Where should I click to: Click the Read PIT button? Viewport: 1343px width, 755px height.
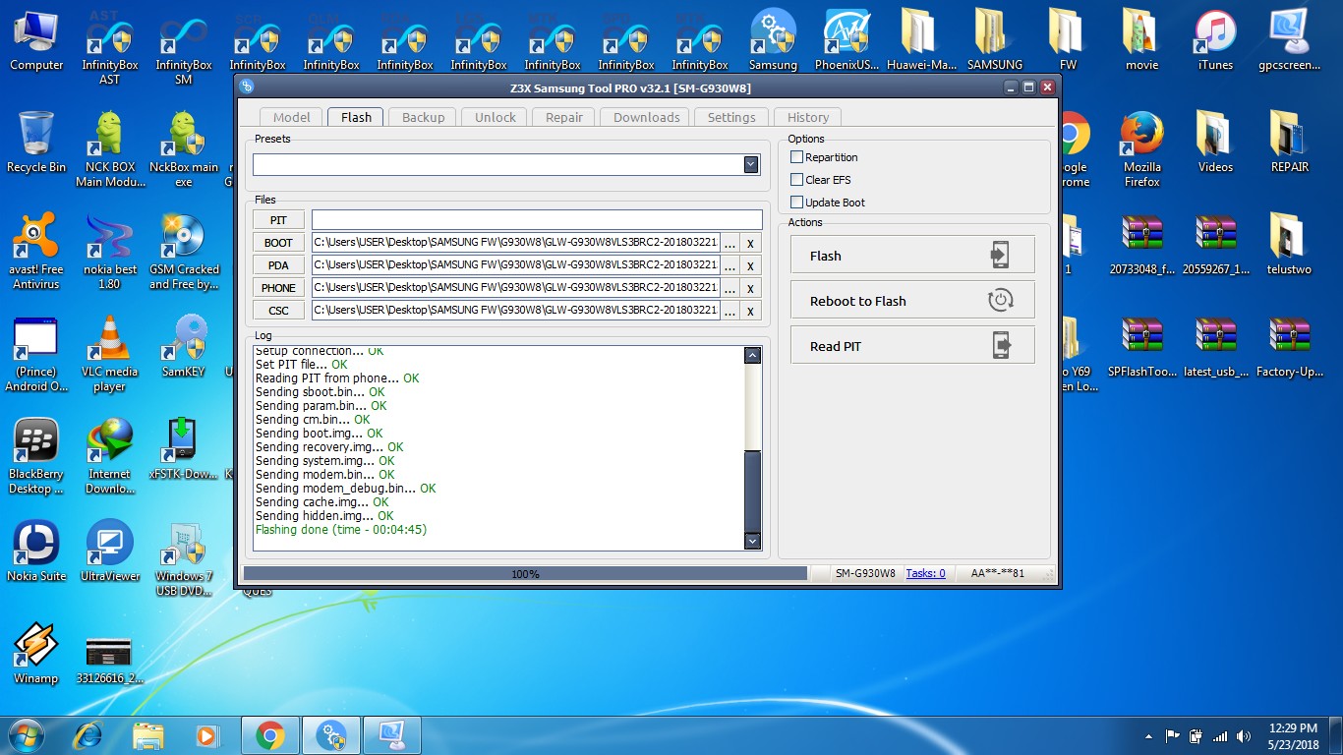pyautogui.click(x=912, y=345)
